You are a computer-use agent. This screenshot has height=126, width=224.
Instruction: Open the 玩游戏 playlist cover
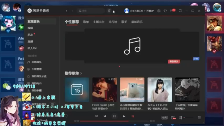pos(187,90)
